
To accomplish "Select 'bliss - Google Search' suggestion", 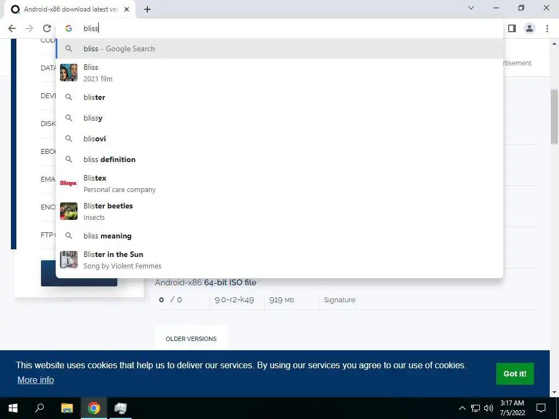I will point(279,49).
